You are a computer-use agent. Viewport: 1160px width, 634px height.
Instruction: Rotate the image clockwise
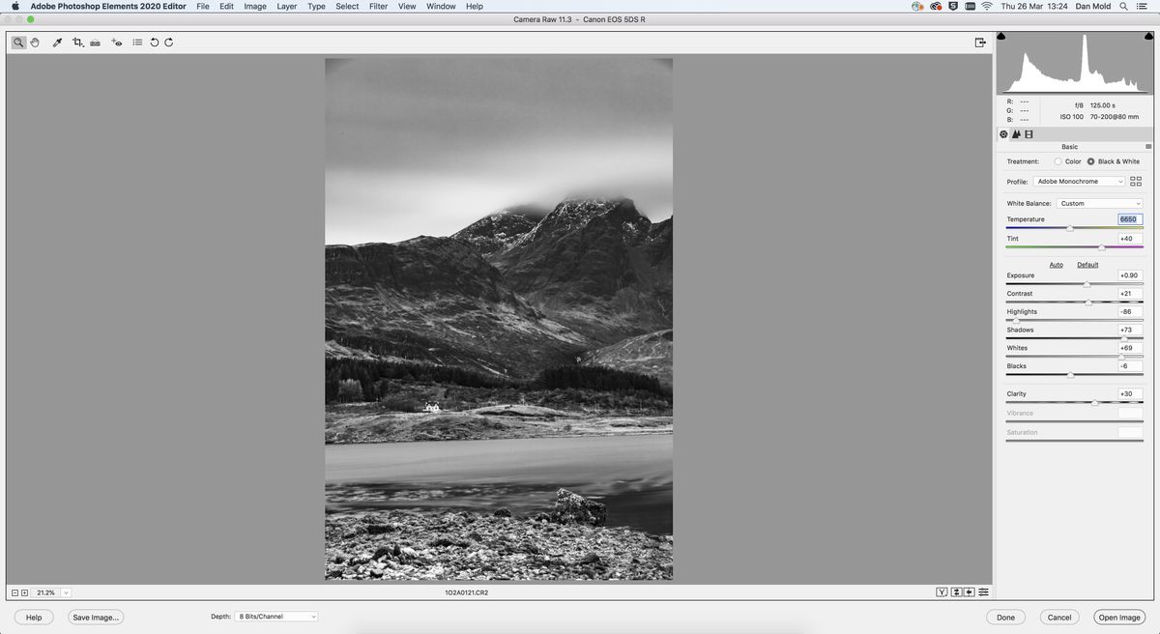(170, 42)
